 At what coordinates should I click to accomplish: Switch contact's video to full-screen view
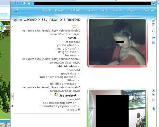[x=153, y=42]
